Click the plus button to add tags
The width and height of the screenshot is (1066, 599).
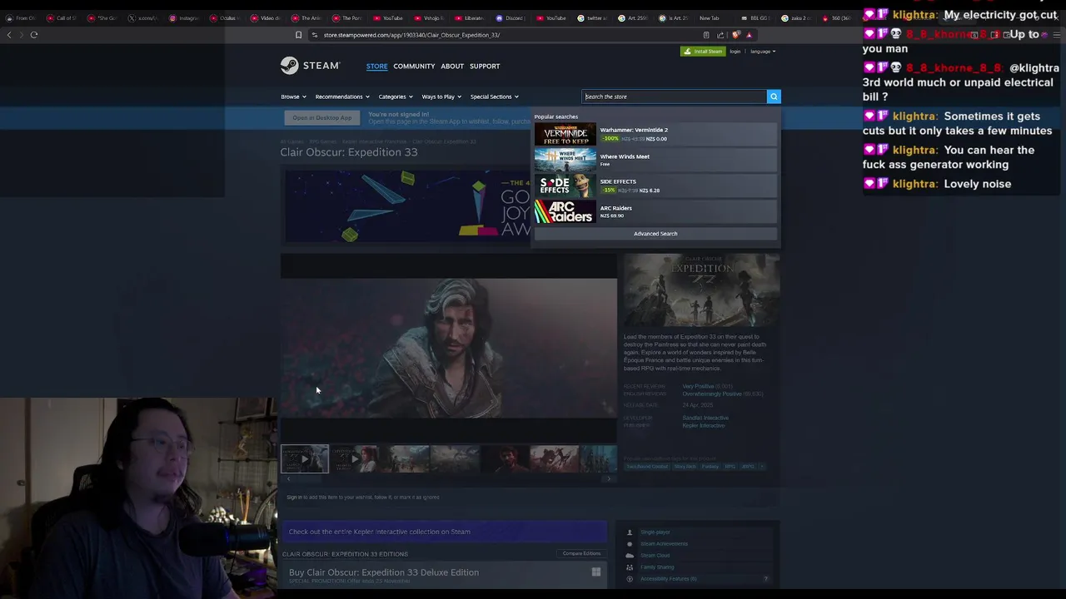point(760,467)
